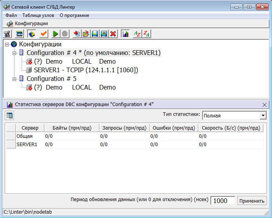The width and height of the screenshot is (272, 218).
Task: Click the red X delete toolbar icon
Action: click(x=113, y=34)
